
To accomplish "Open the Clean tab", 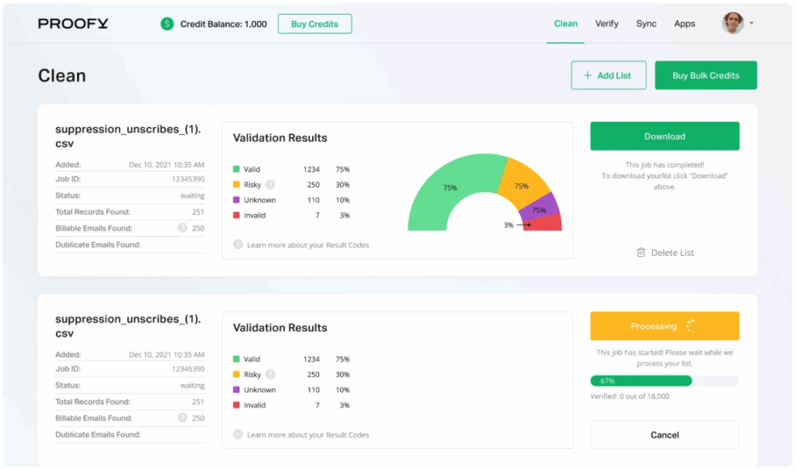I will 565,24.
